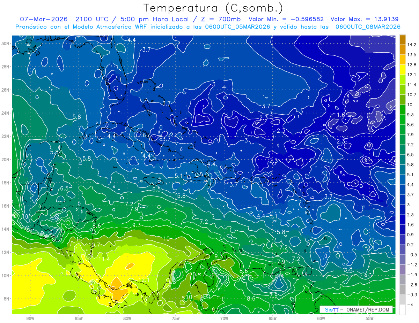419x323 pixels.
Task: Click the SisTT ONAMET/REP.DOM. logo box
Action: [356, 309]
